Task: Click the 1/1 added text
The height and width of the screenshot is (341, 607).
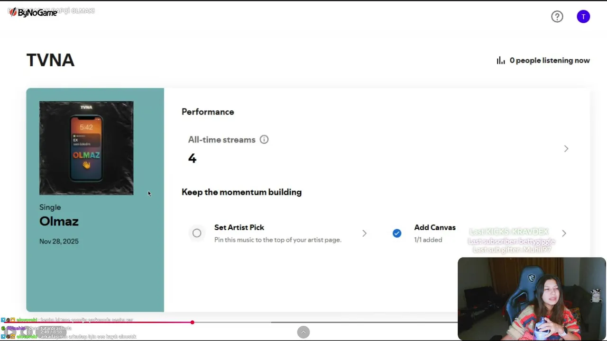Action: pos(428,240)
